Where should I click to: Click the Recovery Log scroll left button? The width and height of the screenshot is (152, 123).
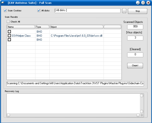[9, 115]
